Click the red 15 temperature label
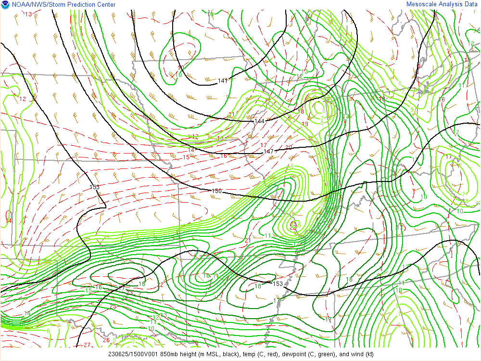The width and height of the screenshot is (481, 361). pyautogui.click(x=186, y=157)
